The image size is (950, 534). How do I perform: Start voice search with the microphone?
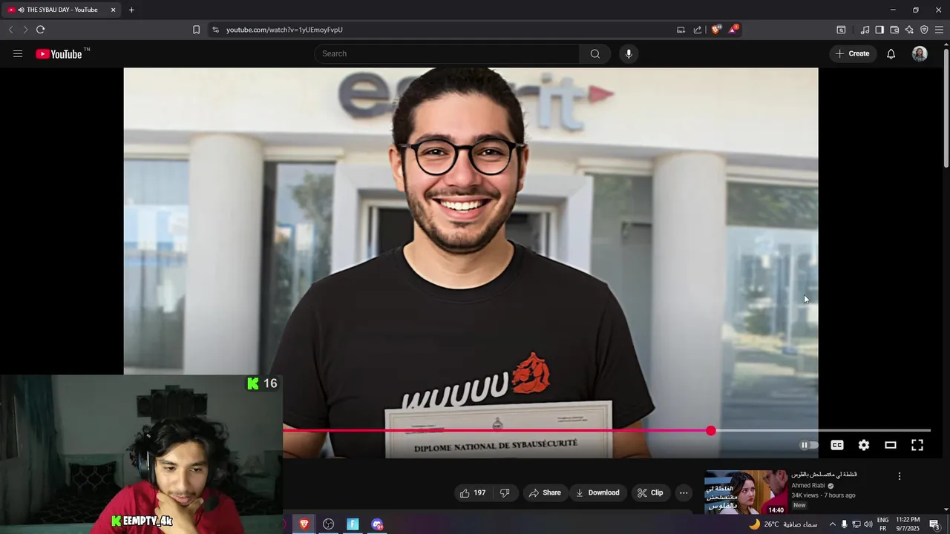(629, 53)
